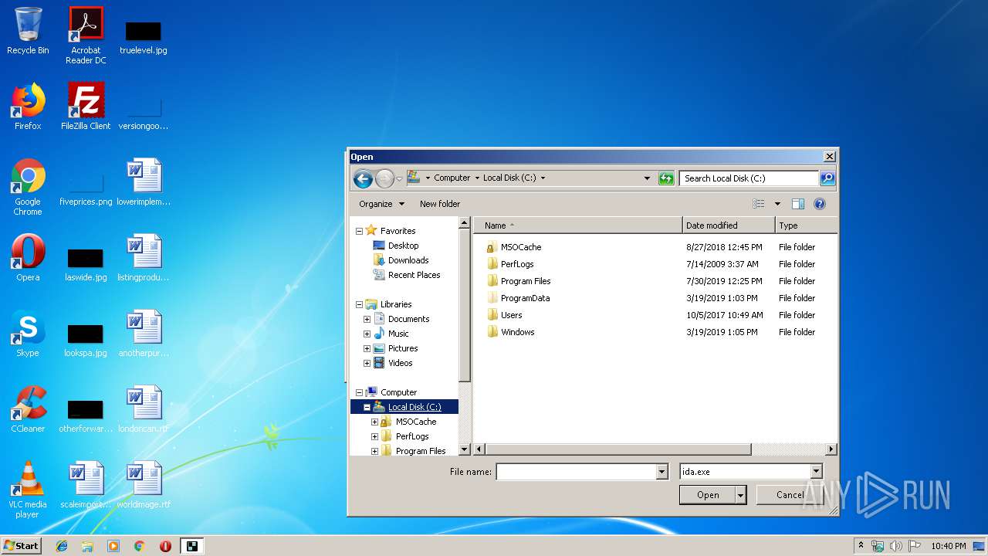The image size is (988, 556).
Task: Show hidden system tray icons
Action: pyautogui.click(x=861, y=546)
